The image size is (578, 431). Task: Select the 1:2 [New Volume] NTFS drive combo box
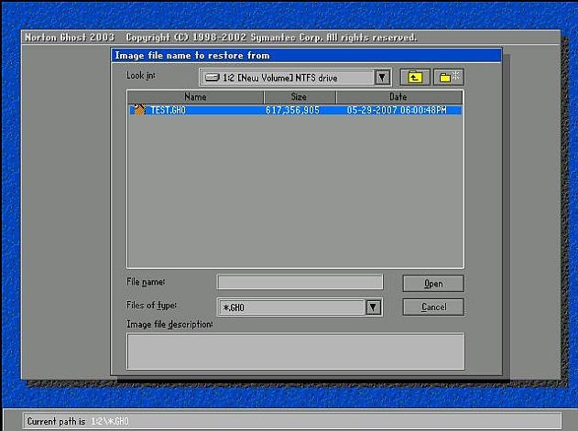pos(295,78)
